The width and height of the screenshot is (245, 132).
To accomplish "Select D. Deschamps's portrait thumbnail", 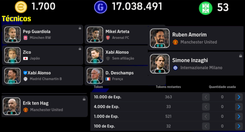I will tap(95, 76).
